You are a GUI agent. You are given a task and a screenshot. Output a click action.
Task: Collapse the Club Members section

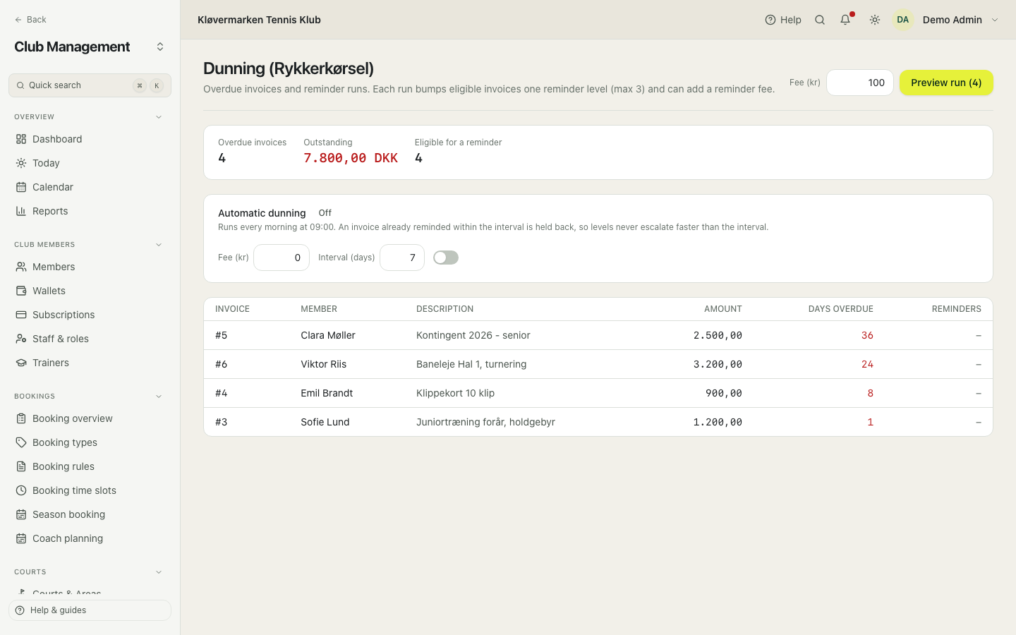(159, 245)
